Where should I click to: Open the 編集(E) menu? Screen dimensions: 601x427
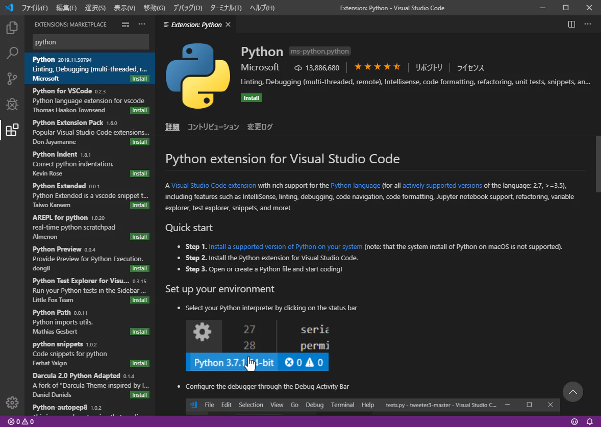coord(66,8)
